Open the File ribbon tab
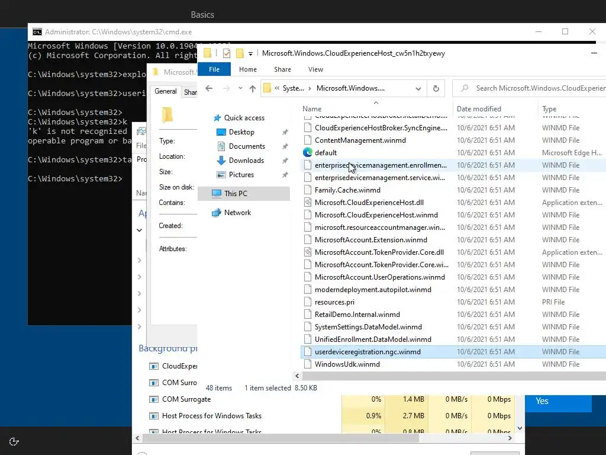Image resolution: width=606 pixels, height=455 pixels. click(x=214, y=69)
